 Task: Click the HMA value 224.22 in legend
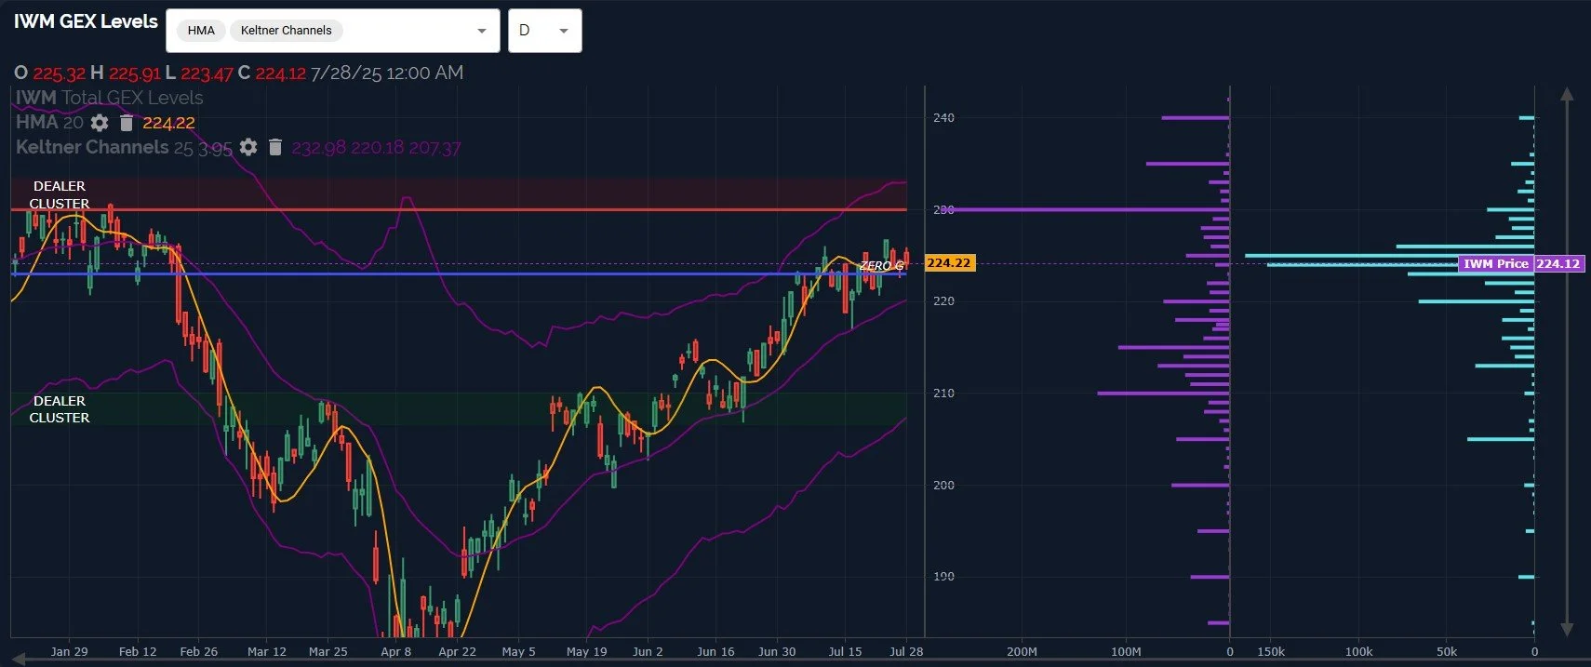point(168,123)
